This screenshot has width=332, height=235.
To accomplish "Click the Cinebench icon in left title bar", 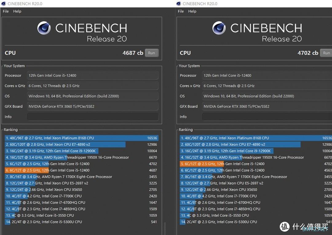I will click(4, 4).
